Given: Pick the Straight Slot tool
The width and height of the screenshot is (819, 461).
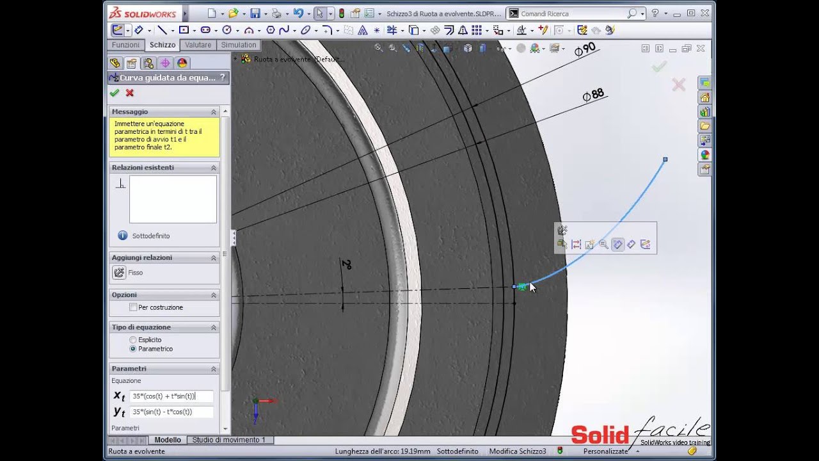Looking at the screenshot, I should 205,30.
